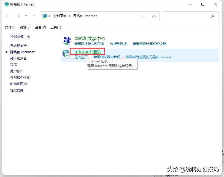Screen dimensions: 224x177
Task: Click the refresh icon in the address bar
Action: click(x=154, y=16)
